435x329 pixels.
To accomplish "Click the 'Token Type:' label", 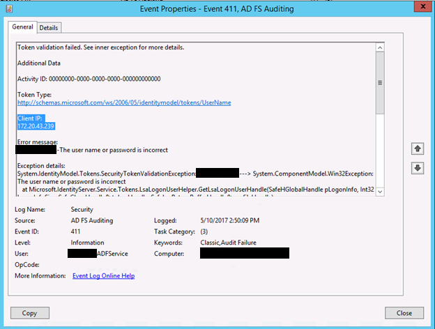I will tap(34, 95).
